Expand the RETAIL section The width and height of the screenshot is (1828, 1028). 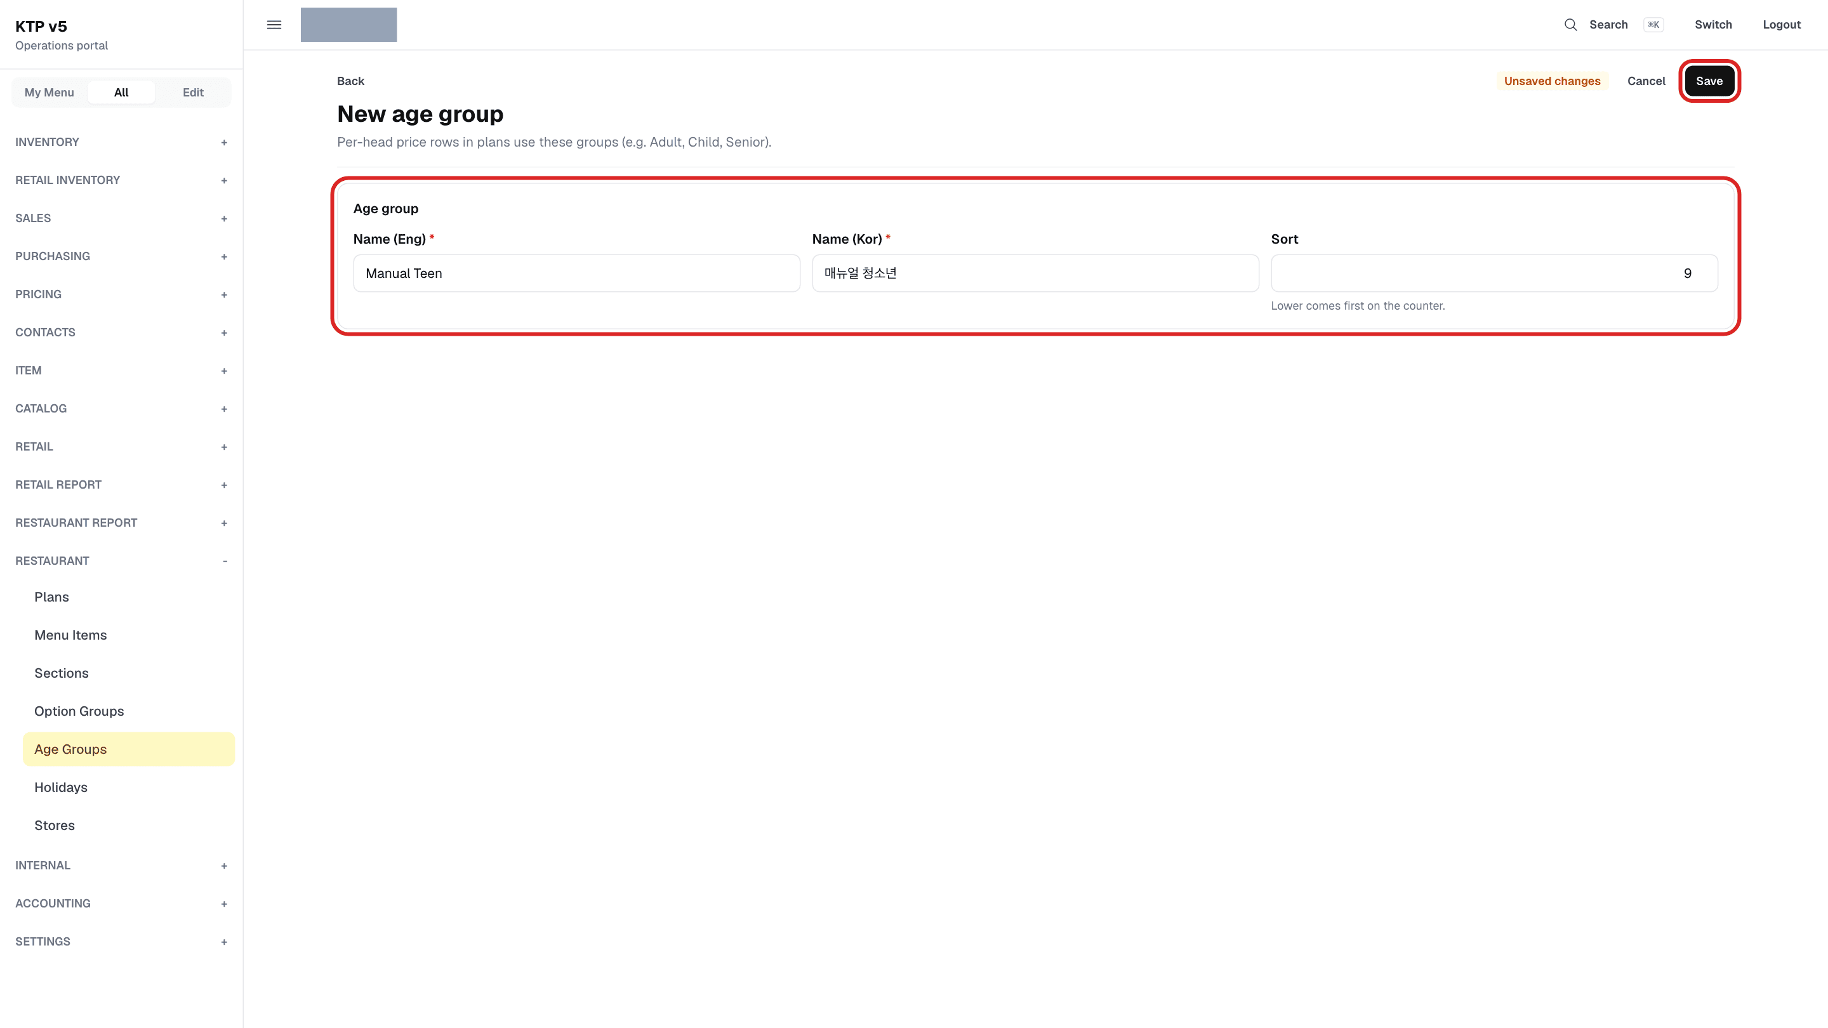click(x=121, y=446)
